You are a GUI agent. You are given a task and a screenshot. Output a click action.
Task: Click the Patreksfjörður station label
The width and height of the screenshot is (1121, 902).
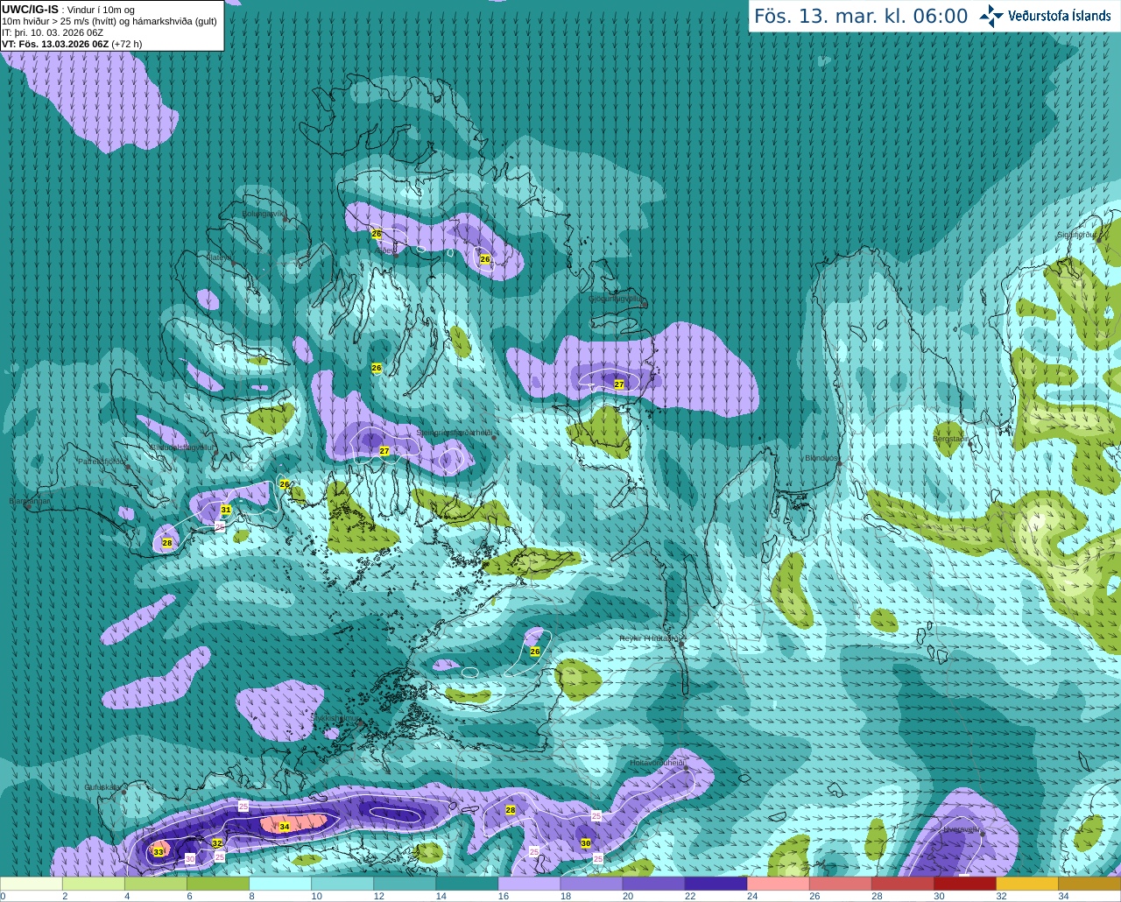103,461
